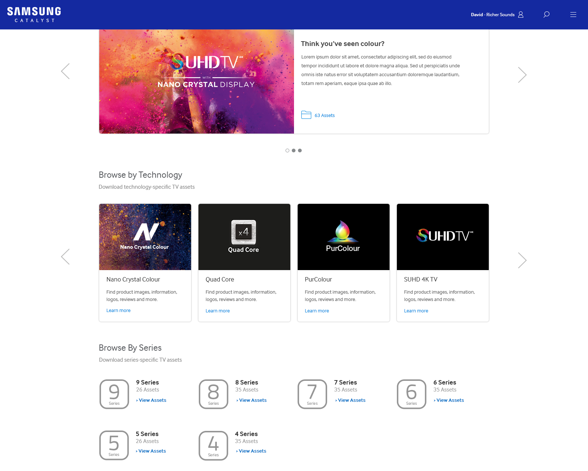
Task: Open search with the magnifier icon
Action: tap(546, 15)
